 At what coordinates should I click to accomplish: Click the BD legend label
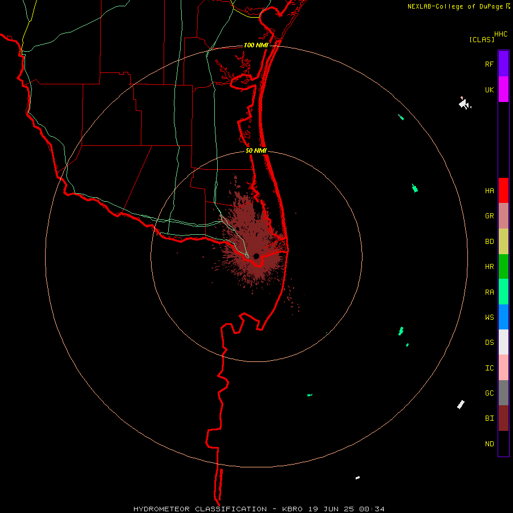489,242
